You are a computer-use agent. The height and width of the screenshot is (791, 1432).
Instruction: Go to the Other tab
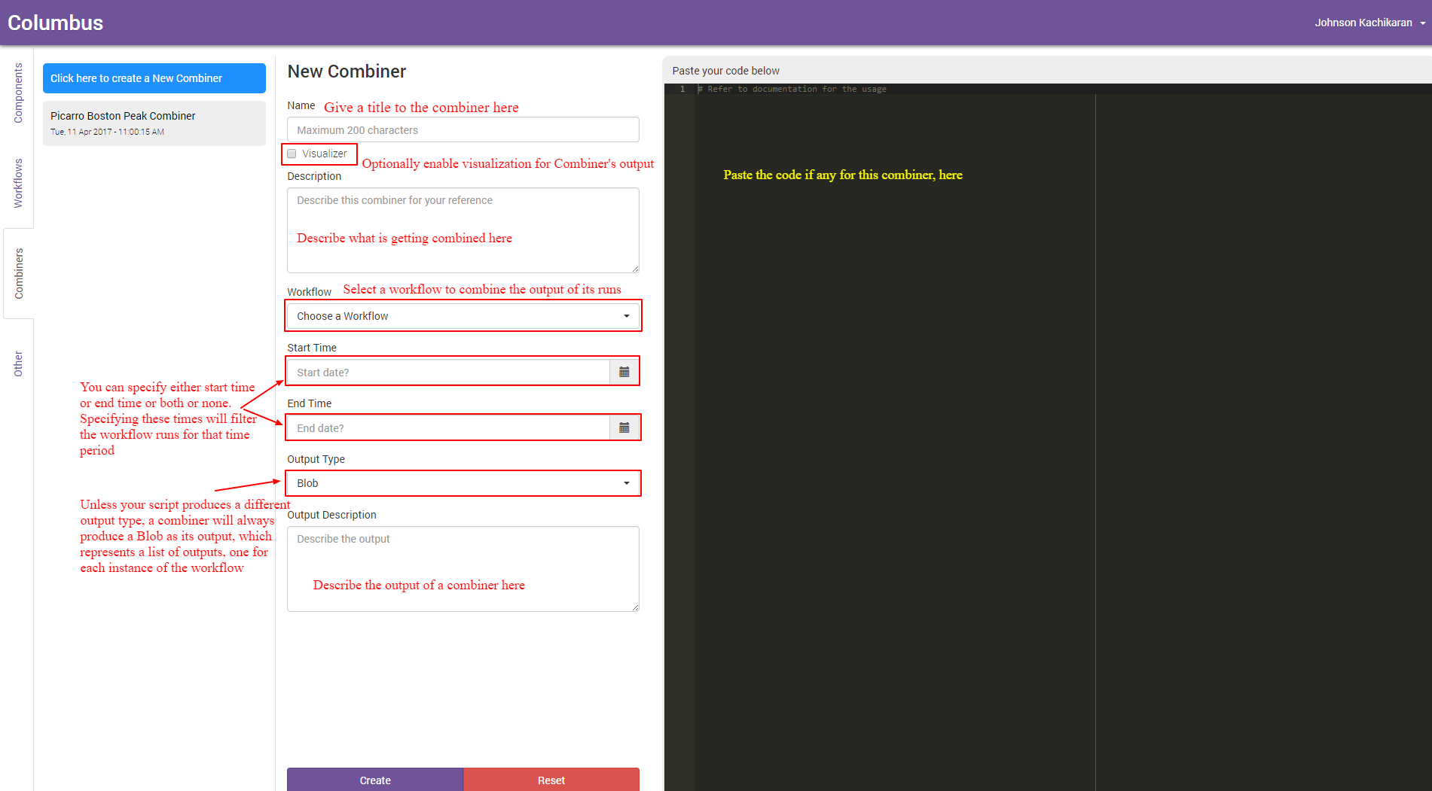point(18,364)
